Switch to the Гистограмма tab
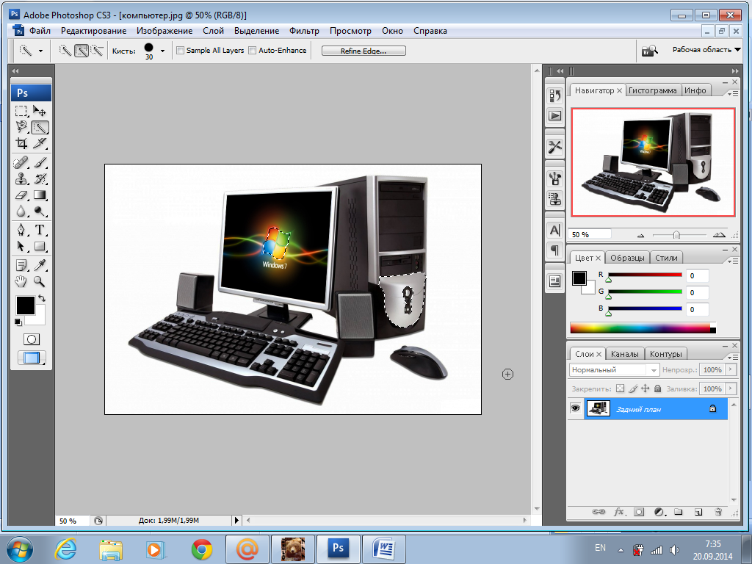The width and height of the screenshot is (752, 564). pos(652,90)
